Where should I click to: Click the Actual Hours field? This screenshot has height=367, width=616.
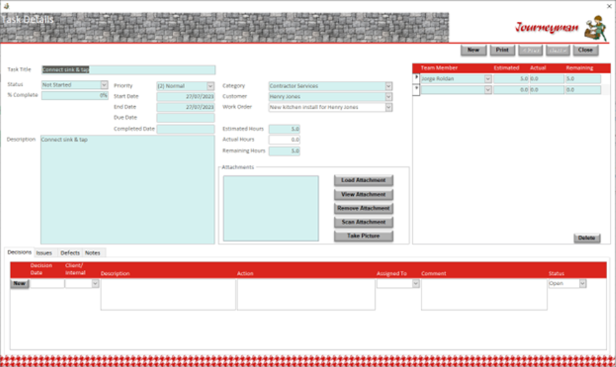285,140
